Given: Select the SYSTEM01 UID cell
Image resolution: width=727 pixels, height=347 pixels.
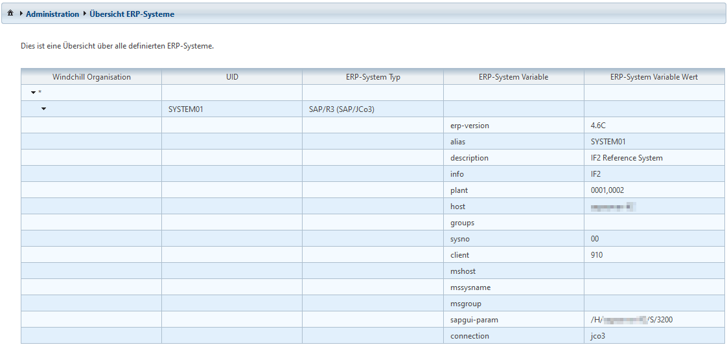Looking at the screenshot, I should coord(186,109).
